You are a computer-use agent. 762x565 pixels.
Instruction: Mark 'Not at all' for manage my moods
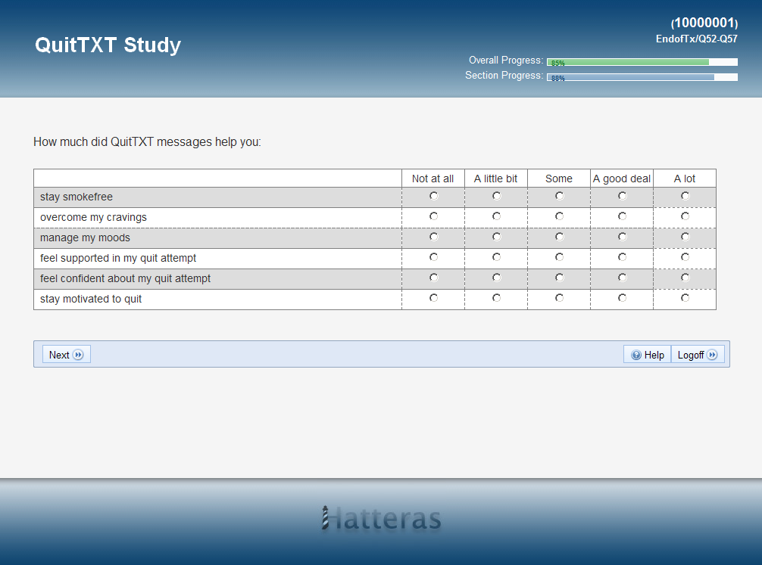[433, 237]
